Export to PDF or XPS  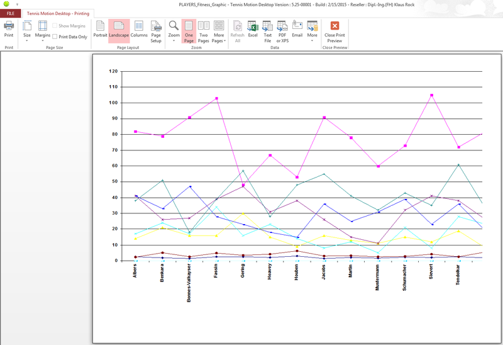pyautogui.click(x=282, y=29)
